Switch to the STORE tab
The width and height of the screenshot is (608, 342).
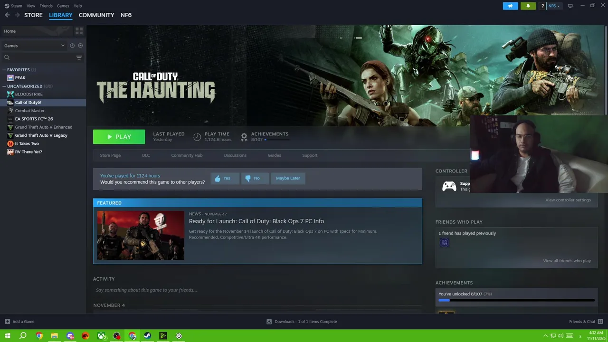point(33,15)
